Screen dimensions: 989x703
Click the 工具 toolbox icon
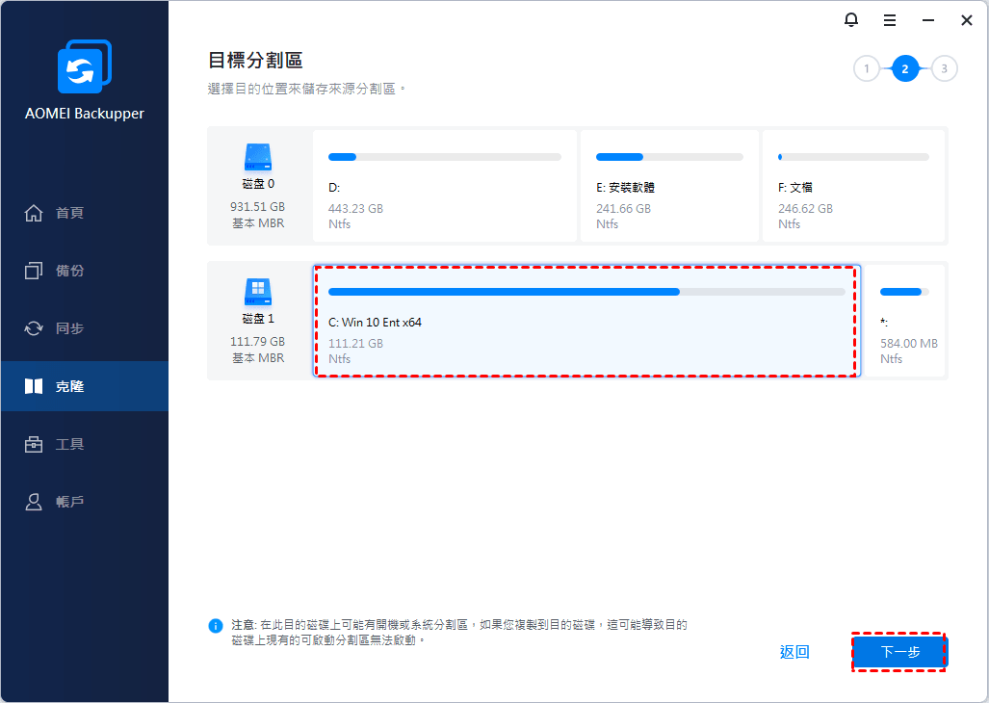pos(34,445)
